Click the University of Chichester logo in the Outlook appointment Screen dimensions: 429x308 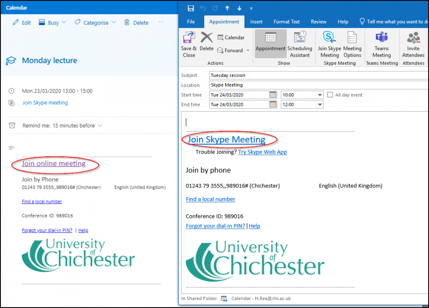(255, 261)
